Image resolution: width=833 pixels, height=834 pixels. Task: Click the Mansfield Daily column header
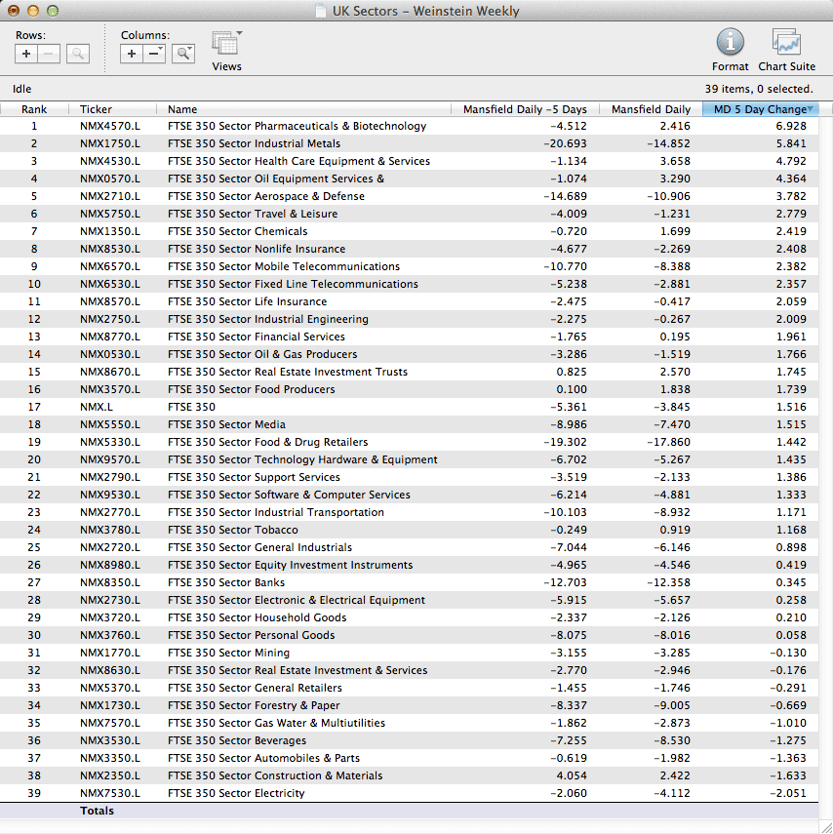pyautogui.click(x=650, y=109)
